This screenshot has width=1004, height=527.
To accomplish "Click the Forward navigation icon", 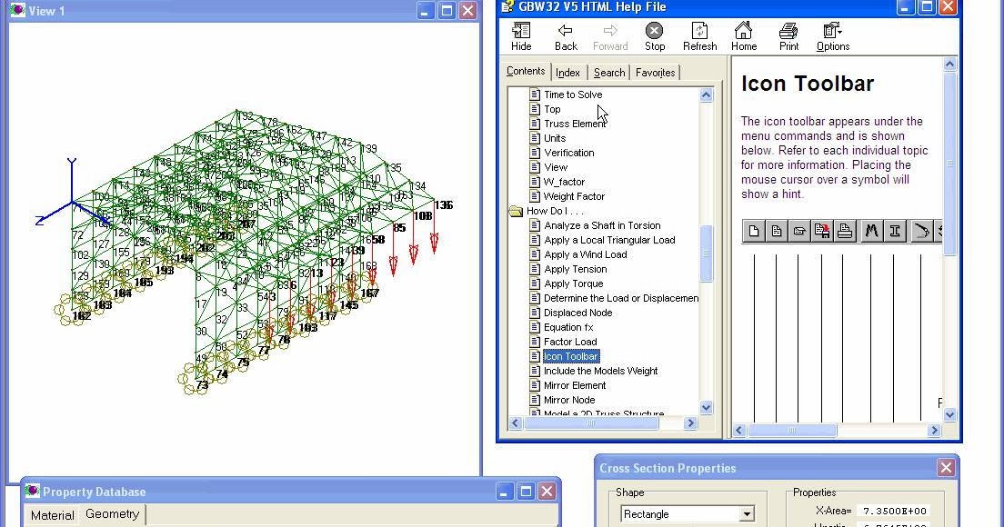I will coord(609,36).
